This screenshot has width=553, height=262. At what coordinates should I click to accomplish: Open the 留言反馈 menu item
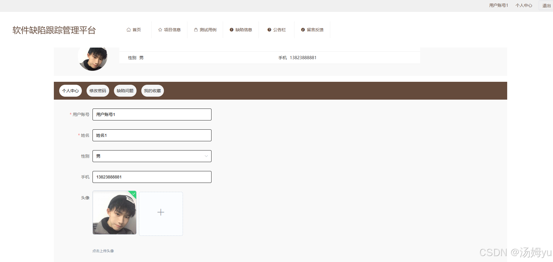coord(312,30)
